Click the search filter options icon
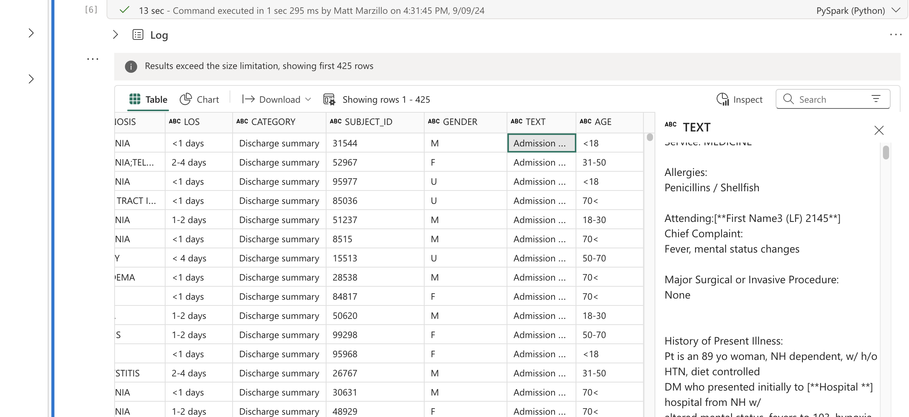Screen dimensions: 909x417 point(876,99)
